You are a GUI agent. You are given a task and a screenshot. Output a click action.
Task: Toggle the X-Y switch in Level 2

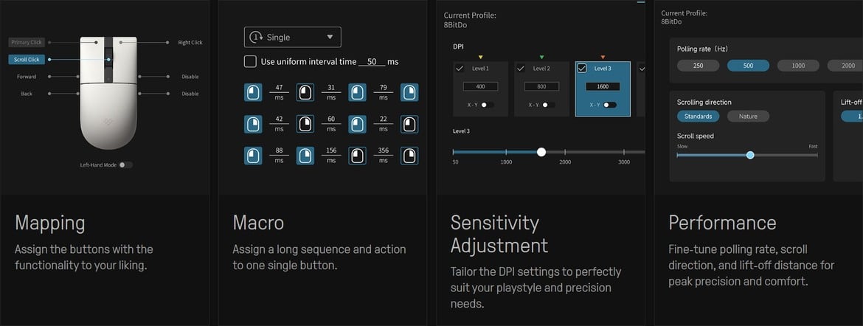[548, 105]
